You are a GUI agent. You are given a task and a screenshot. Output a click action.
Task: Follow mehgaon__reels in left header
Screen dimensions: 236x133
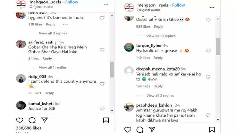71,2
